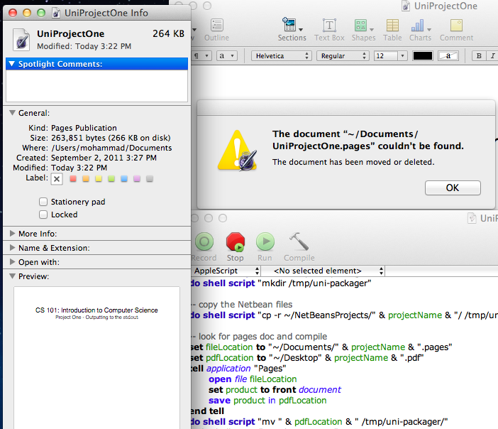The image size is (498, 429).
Task: Click the font size 12 field
Action: pyautogui.click(x=386, y=56)
